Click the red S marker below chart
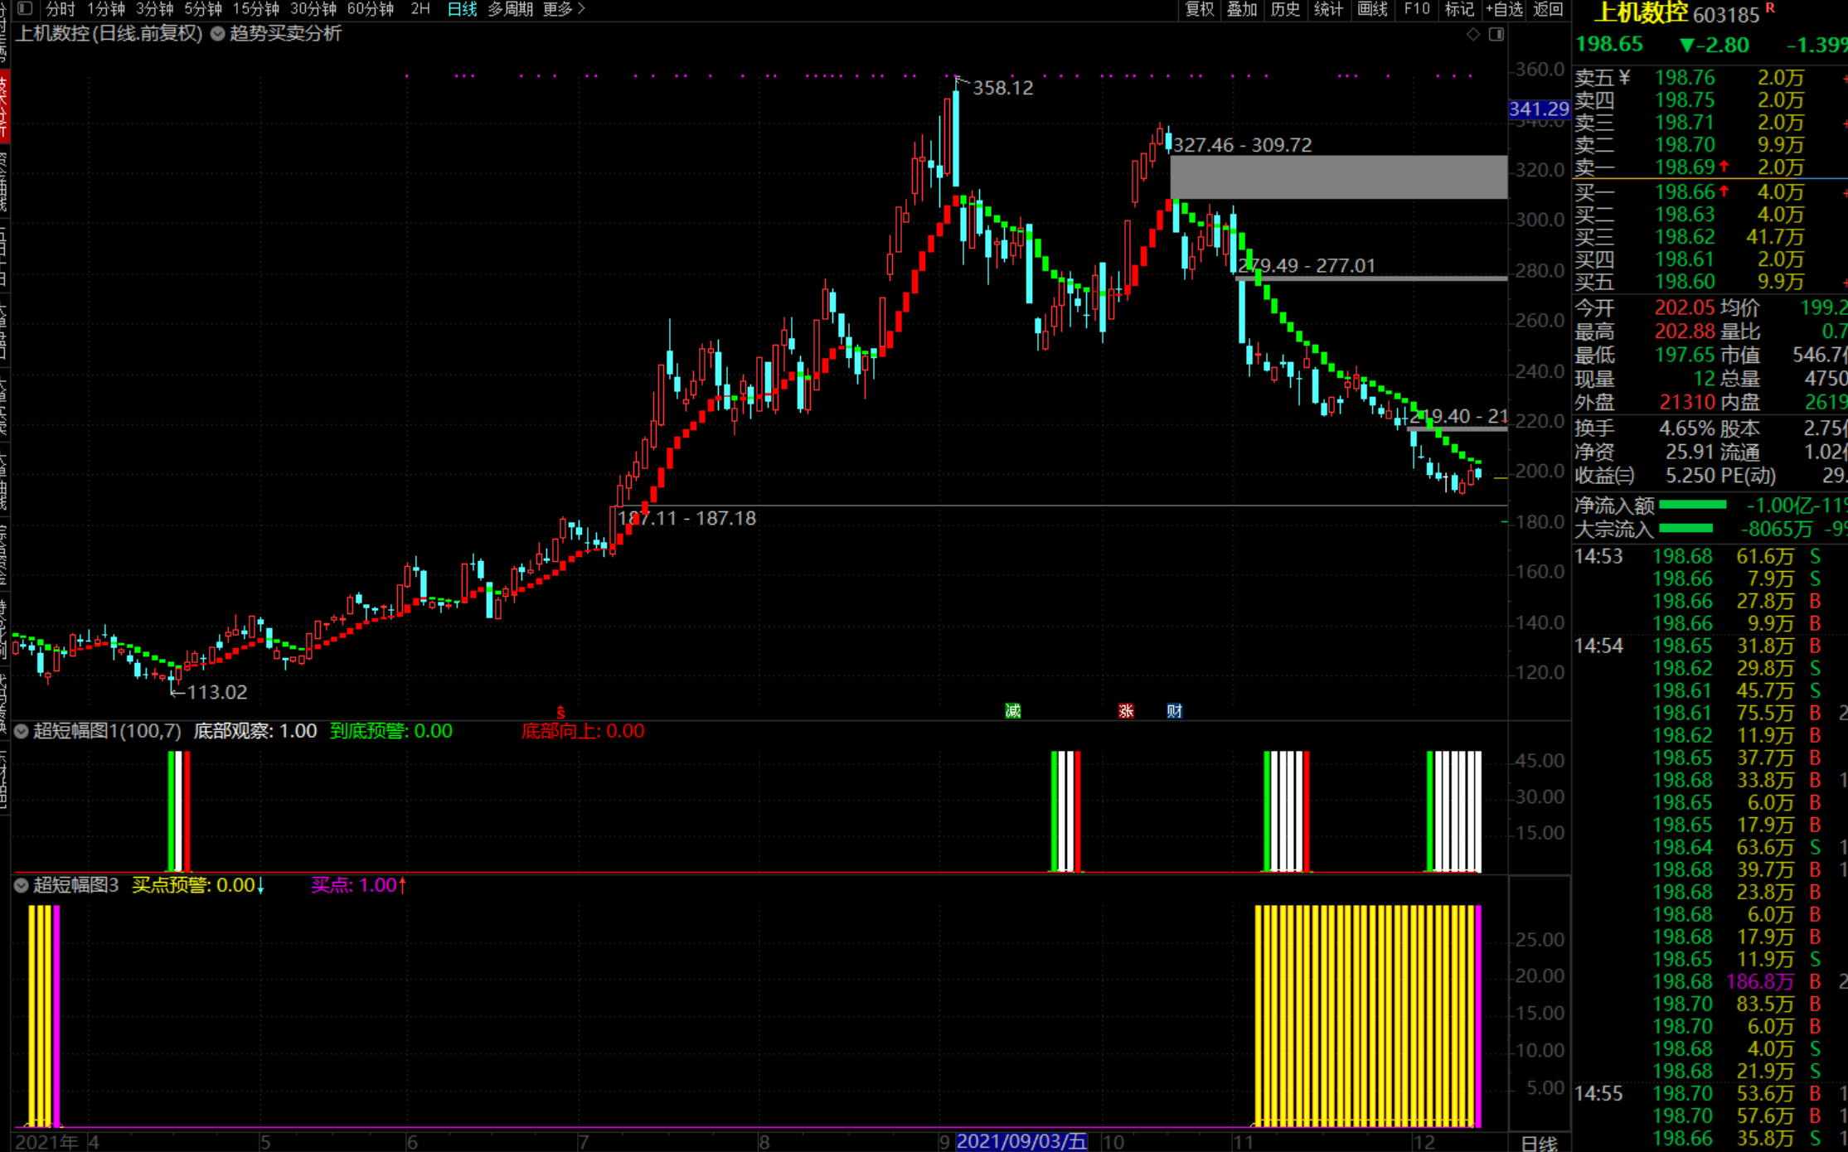The height and width of the screenshot is (1152, 1848). (560, 713)
